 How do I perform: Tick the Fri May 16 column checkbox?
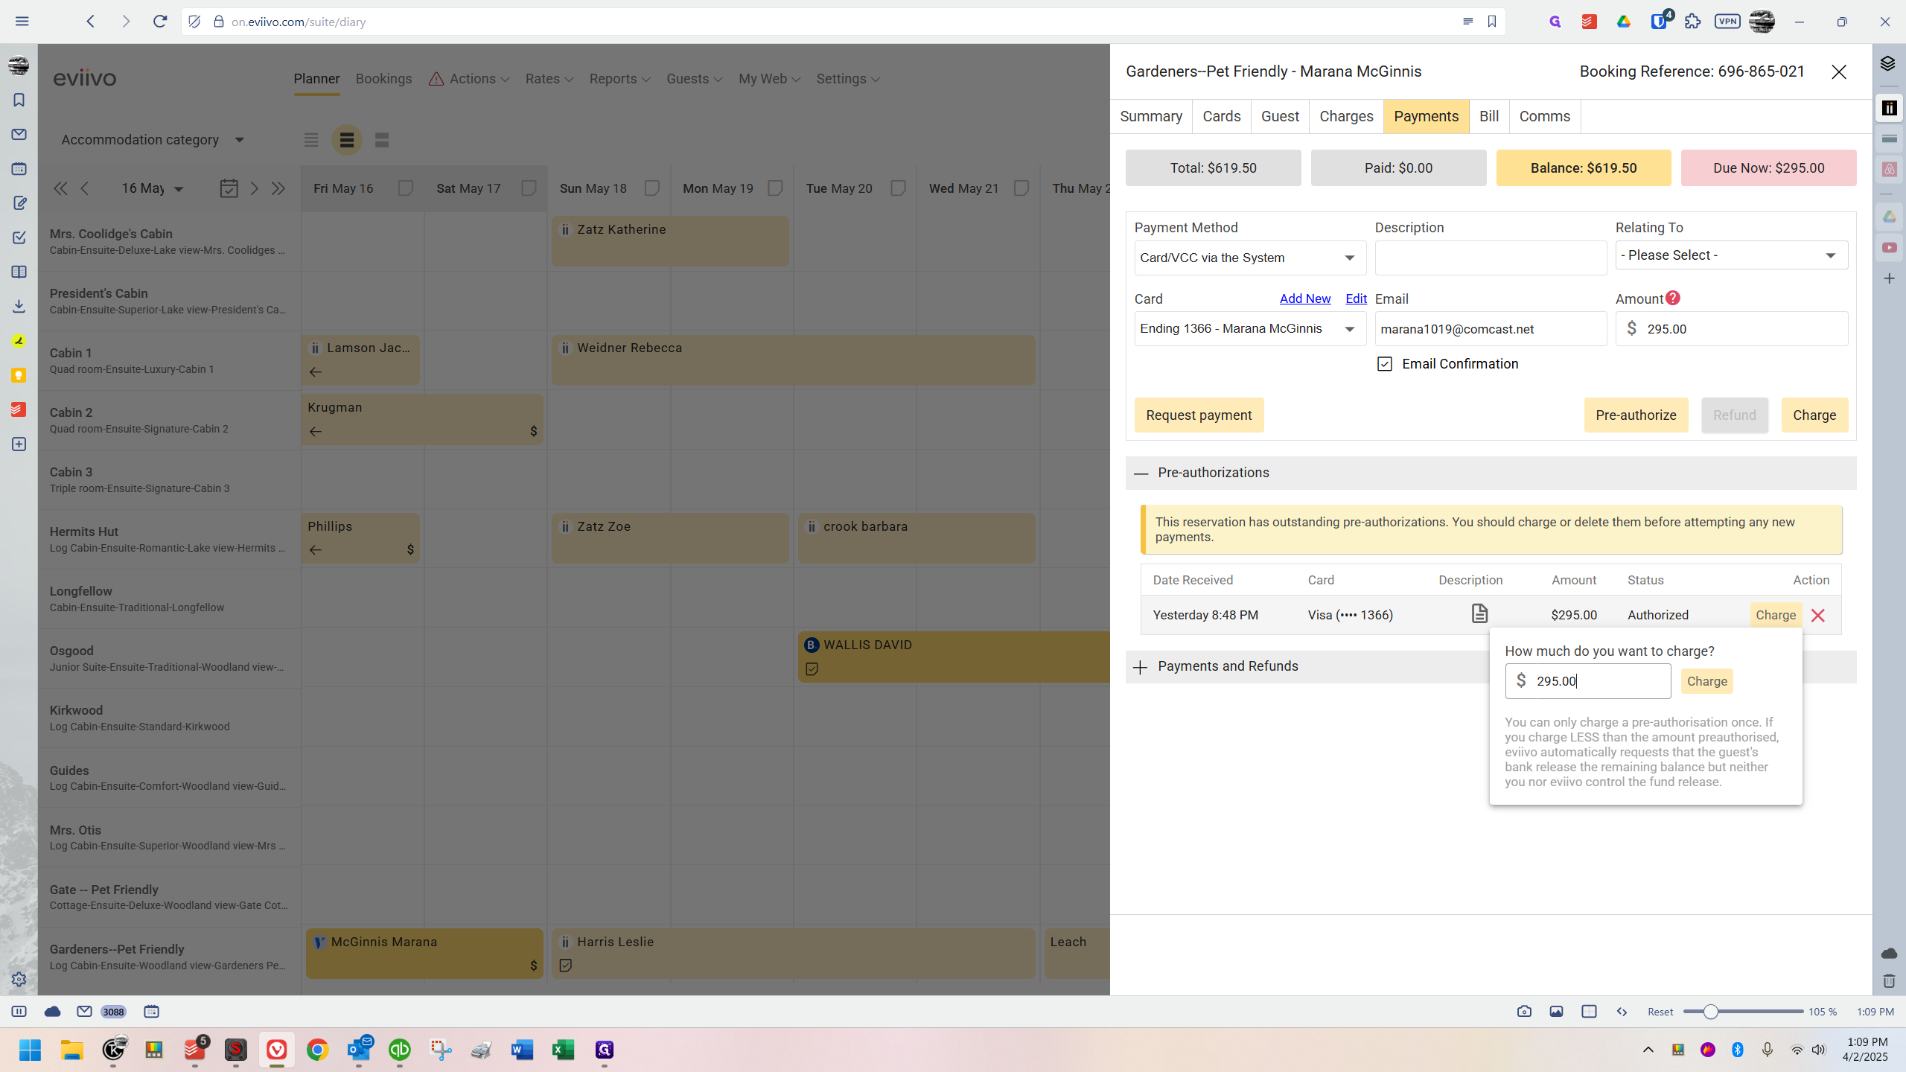tap(406, 188)
